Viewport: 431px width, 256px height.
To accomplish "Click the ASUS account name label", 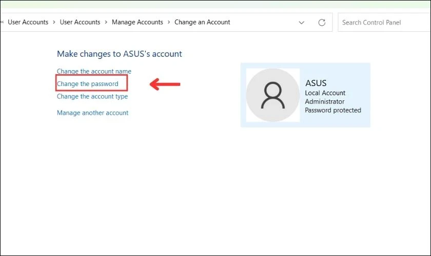I will [x=316, y=83].
